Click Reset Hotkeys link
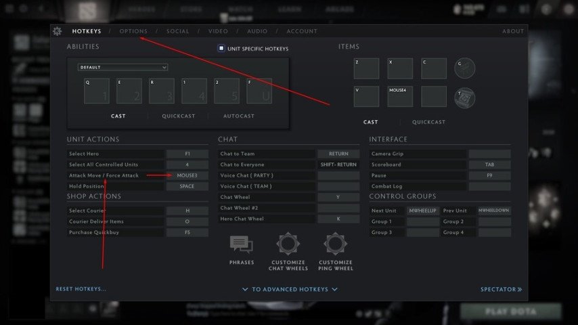This screenshot has width=578, height=325. (81, 289)
